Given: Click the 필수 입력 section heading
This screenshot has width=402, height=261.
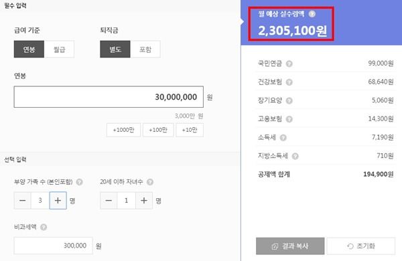Looking at the screenshot, I should click(15, 5).
